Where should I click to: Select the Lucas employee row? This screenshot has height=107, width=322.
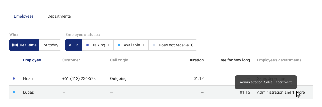[x=161, y=93]
